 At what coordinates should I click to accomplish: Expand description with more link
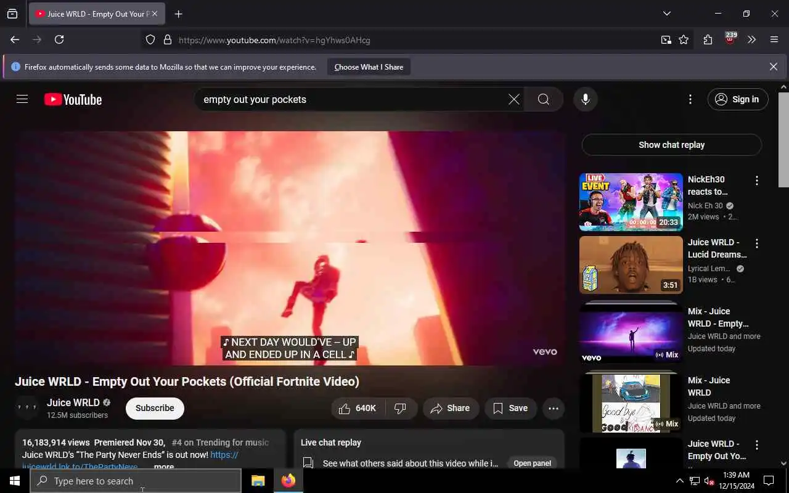click(164, 467)
